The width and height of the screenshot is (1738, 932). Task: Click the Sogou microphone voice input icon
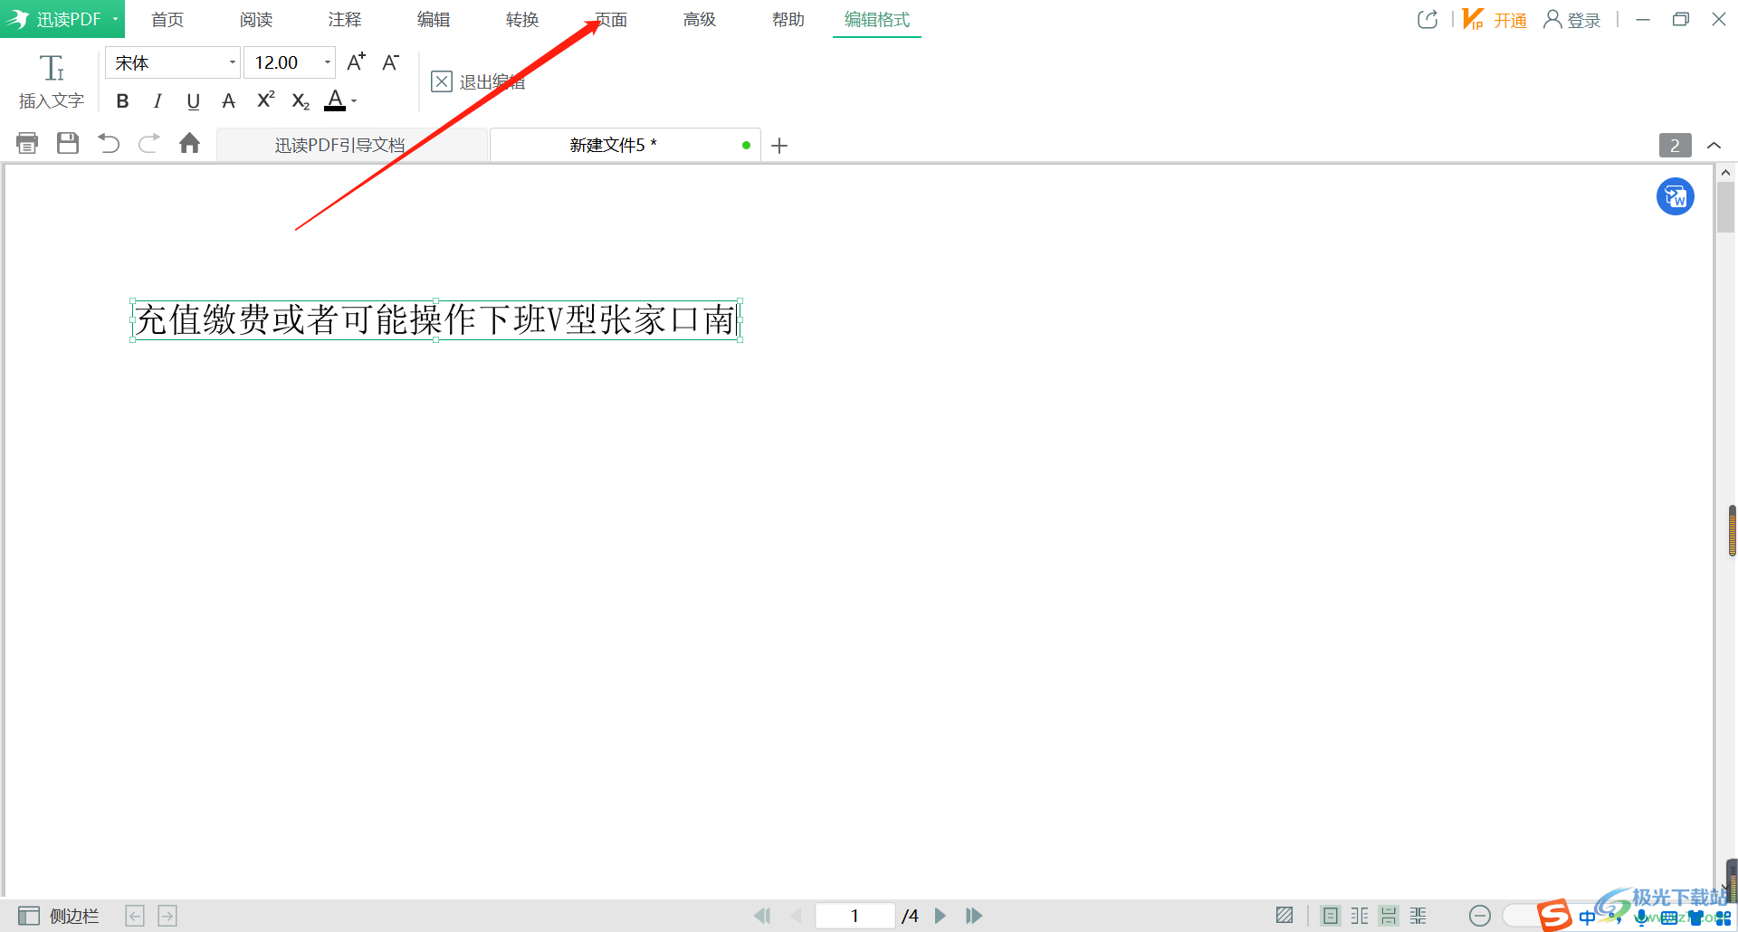(1641, 918)
